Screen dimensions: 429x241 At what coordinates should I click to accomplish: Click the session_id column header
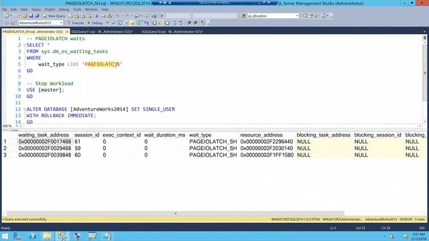point(86,135)
